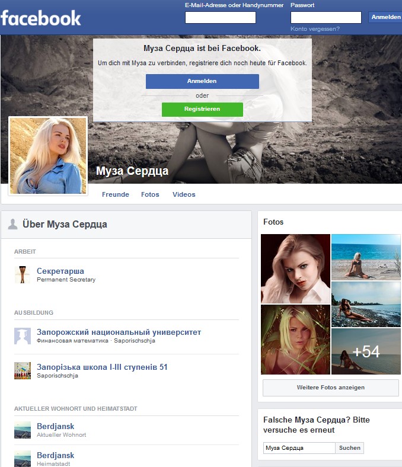Open the Konto vergessen? link

315,29
